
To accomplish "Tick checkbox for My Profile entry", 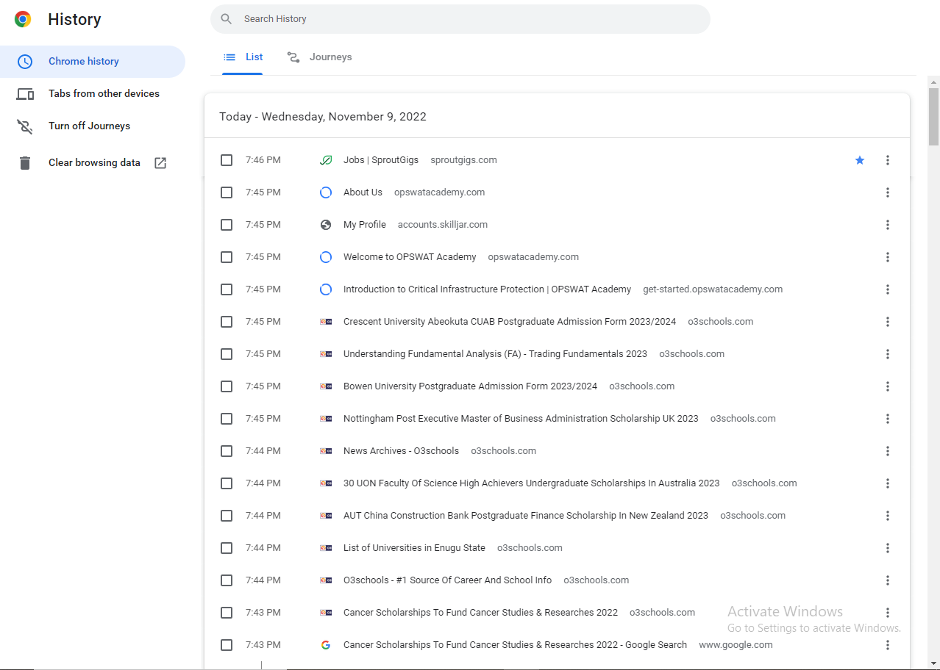I will pos(227,225).
